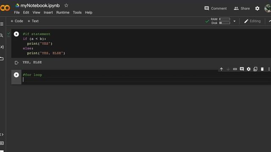The width and height of the screenshot is (271, 152).
Task: Open the Files sidebar panel
Action: (x=2, y=59)
